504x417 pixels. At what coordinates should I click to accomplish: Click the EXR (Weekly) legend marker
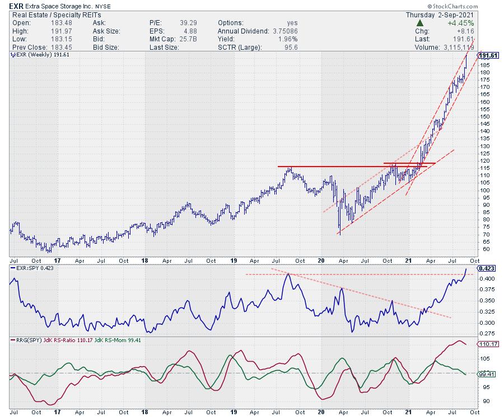tap(14, 56)
